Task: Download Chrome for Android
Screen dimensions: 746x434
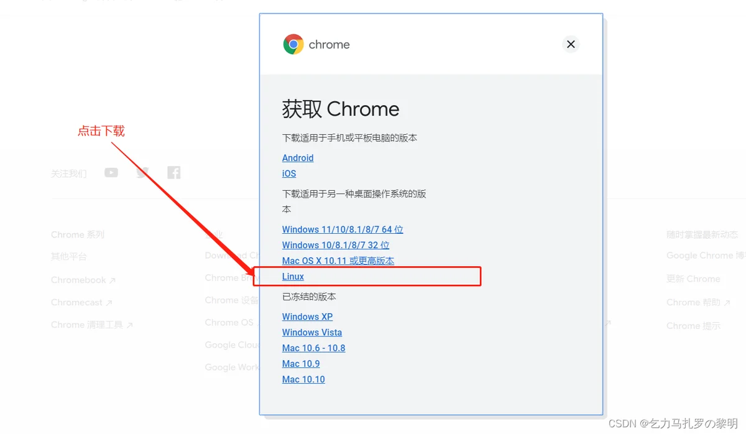Action: click(298, 158)
